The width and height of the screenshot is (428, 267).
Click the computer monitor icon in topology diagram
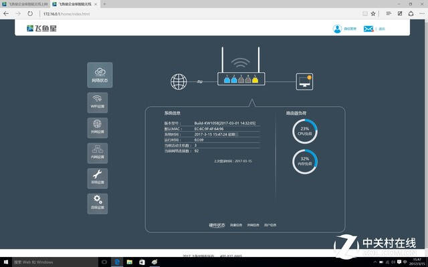click(305, 82)
